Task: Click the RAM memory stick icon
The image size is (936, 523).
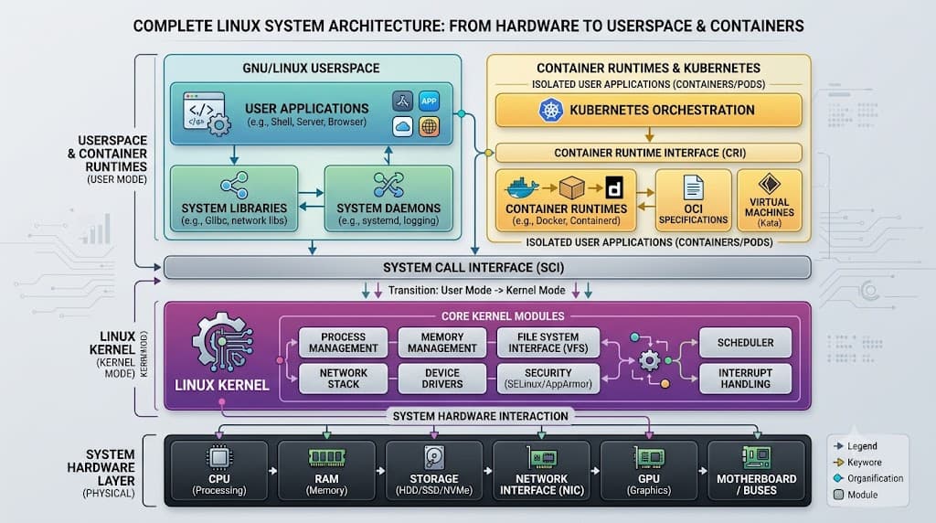Action: (x=326, y=458)
